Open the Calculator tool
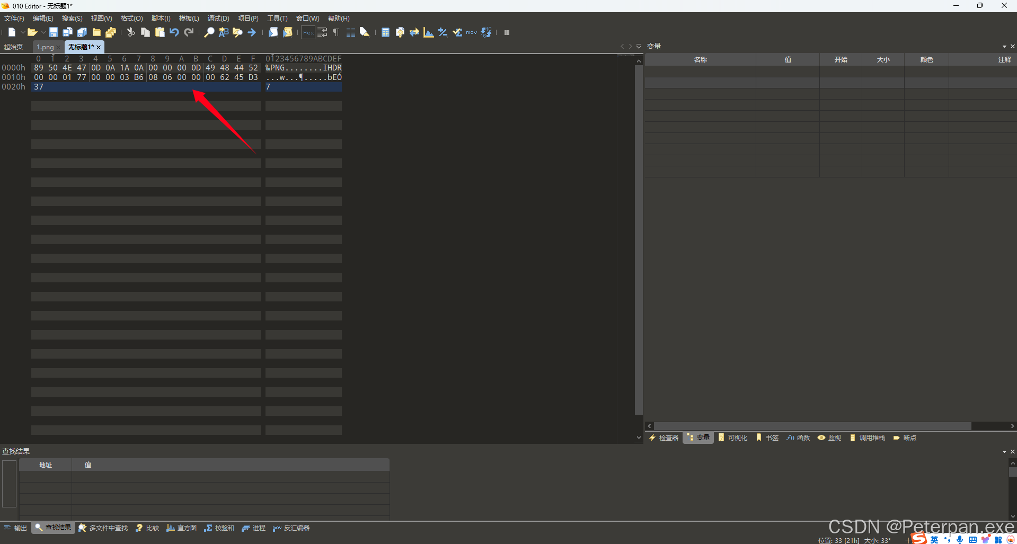 [385, 32]
